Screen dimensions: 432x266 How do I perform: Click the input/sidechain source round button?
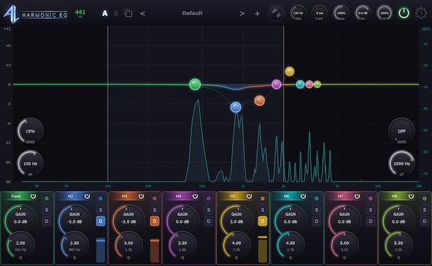point(276,13)
